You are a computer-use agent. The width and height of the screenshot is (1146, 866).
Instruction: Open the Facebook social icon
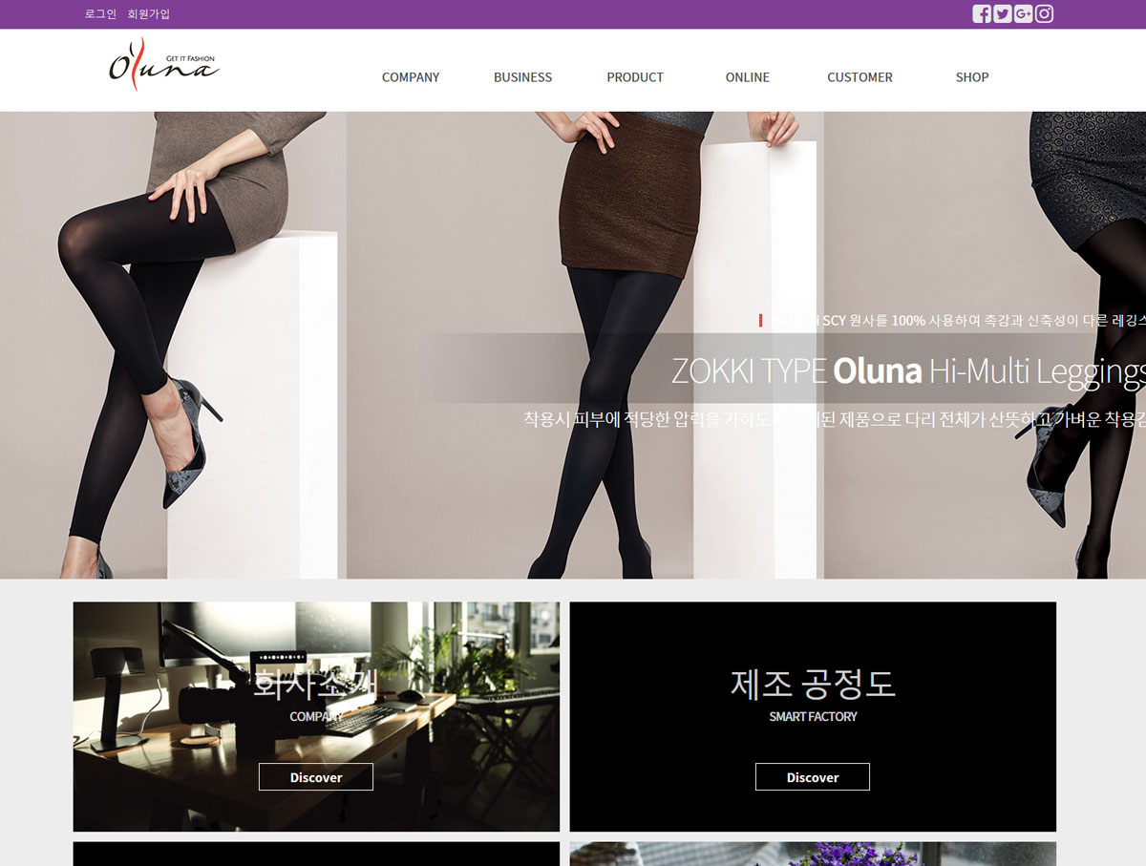coord(982,13)
